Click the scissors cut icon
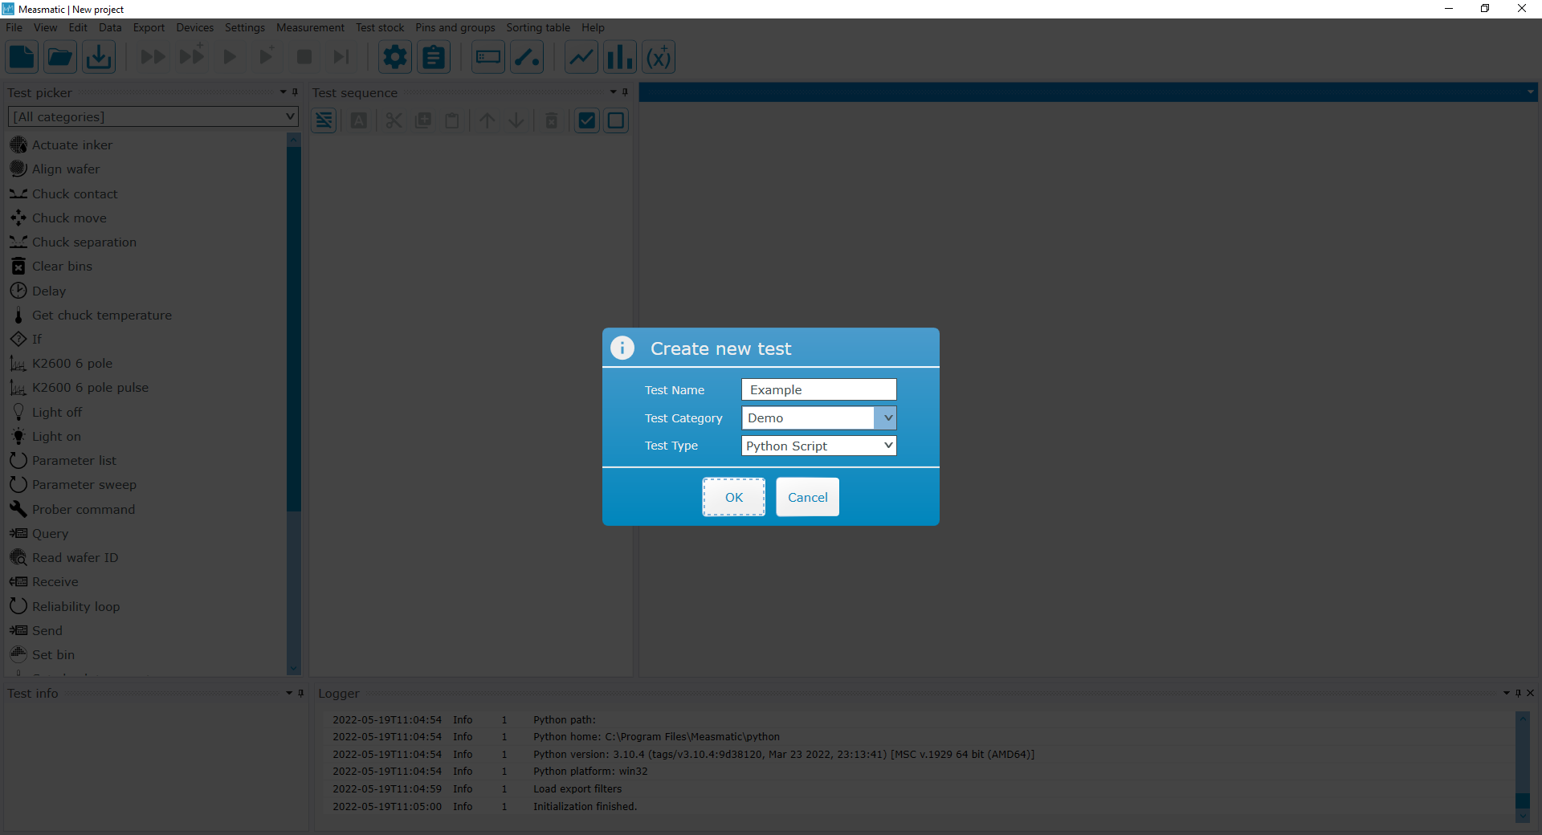The height and width of the screenshot is (835, 1542). [394, 120]
